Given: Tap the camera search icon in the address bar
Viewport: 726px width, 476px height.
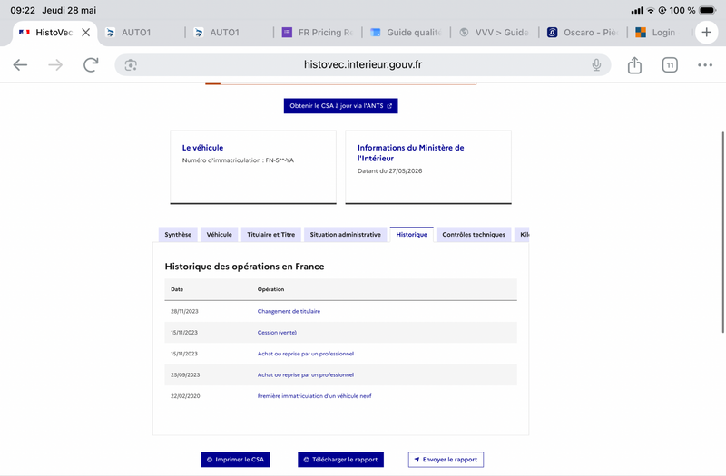Looking at the screenshot, I should click(x=131, y=65).
